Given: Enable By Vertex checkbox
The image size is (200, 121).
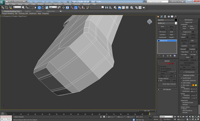Looking at the screenshot, I should (159, 66).
